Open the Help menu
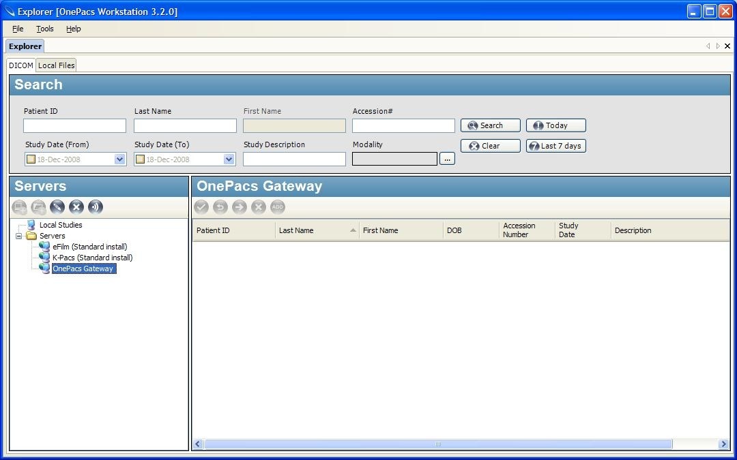This screenshot has width=737, height=460. (73, 29)
